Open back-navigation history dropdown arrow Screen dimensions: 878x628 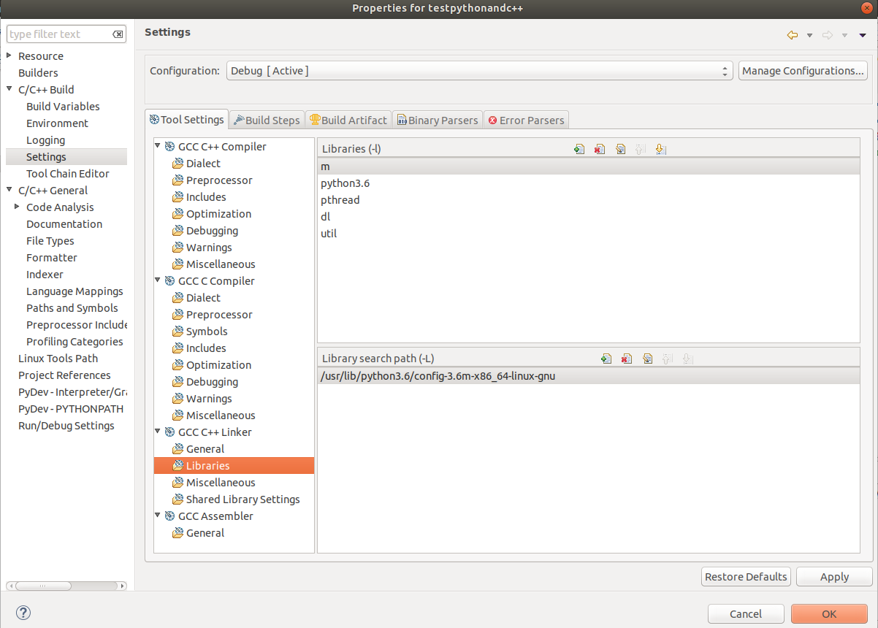[809, 35]
